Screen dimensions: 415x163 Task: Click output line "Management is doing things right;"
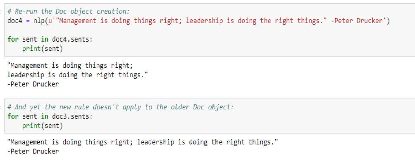coord(69,65)
